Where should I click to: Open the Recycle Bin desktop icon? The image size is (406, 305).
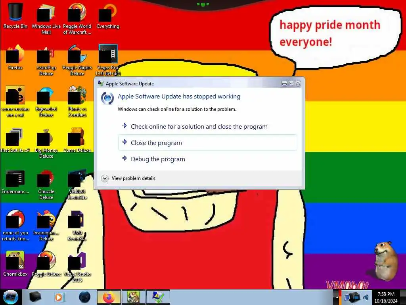15,15
